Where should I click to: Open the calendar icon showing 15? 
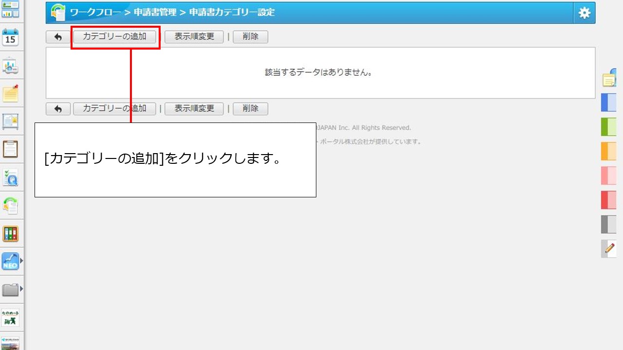click(x=10, y=37)
